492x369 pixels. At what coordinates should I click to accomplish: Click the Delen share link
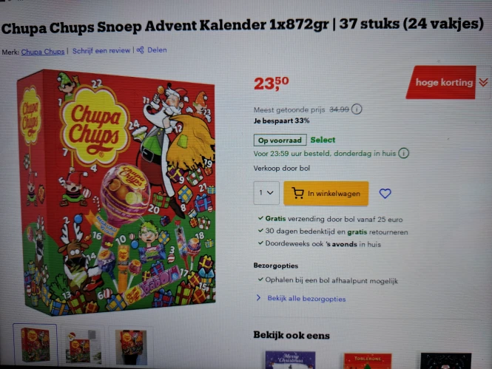tap(157, 50)
